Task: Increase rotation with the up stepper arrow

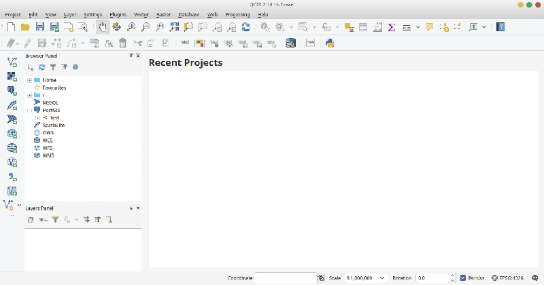Action: [x=452, y=275]
